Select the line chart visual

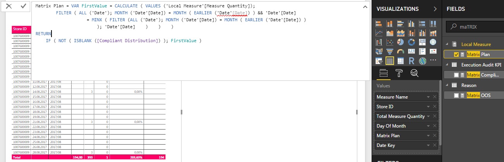click(379, 33)
